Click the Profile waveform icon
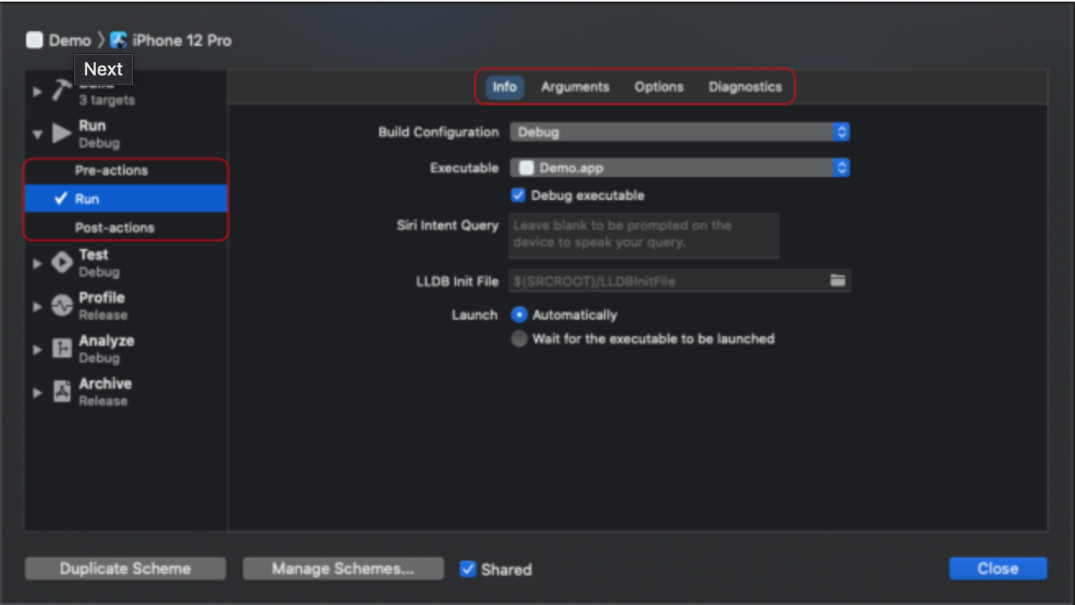 62,306
